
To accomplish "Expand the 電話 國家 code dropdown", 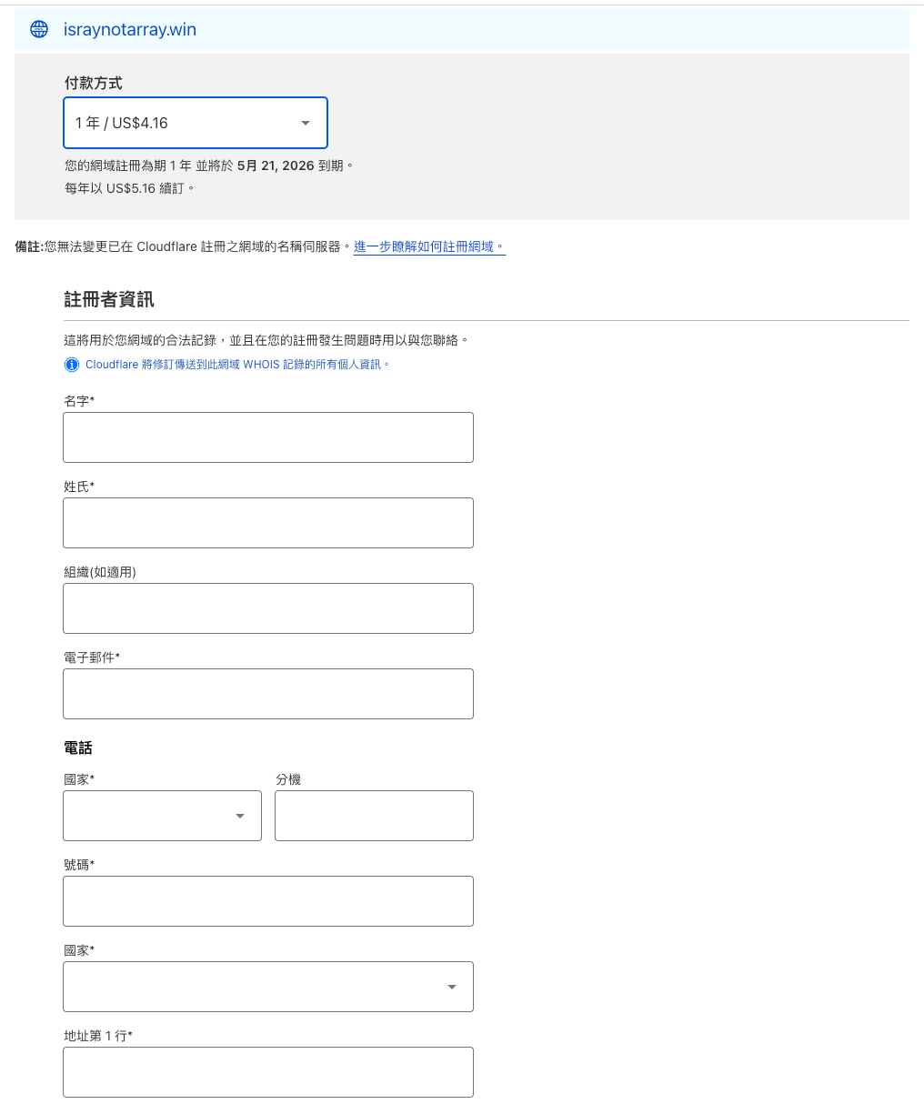I will coord(162,816).
